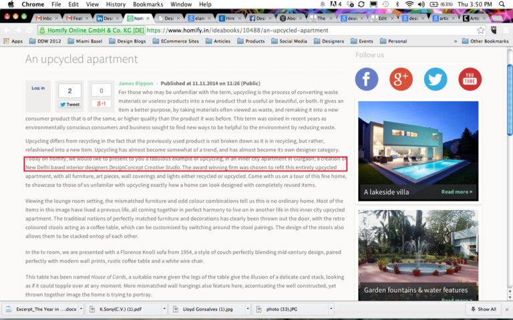
Task: Switch to the Gmail Inbox tab
Action: coord(47,18)
